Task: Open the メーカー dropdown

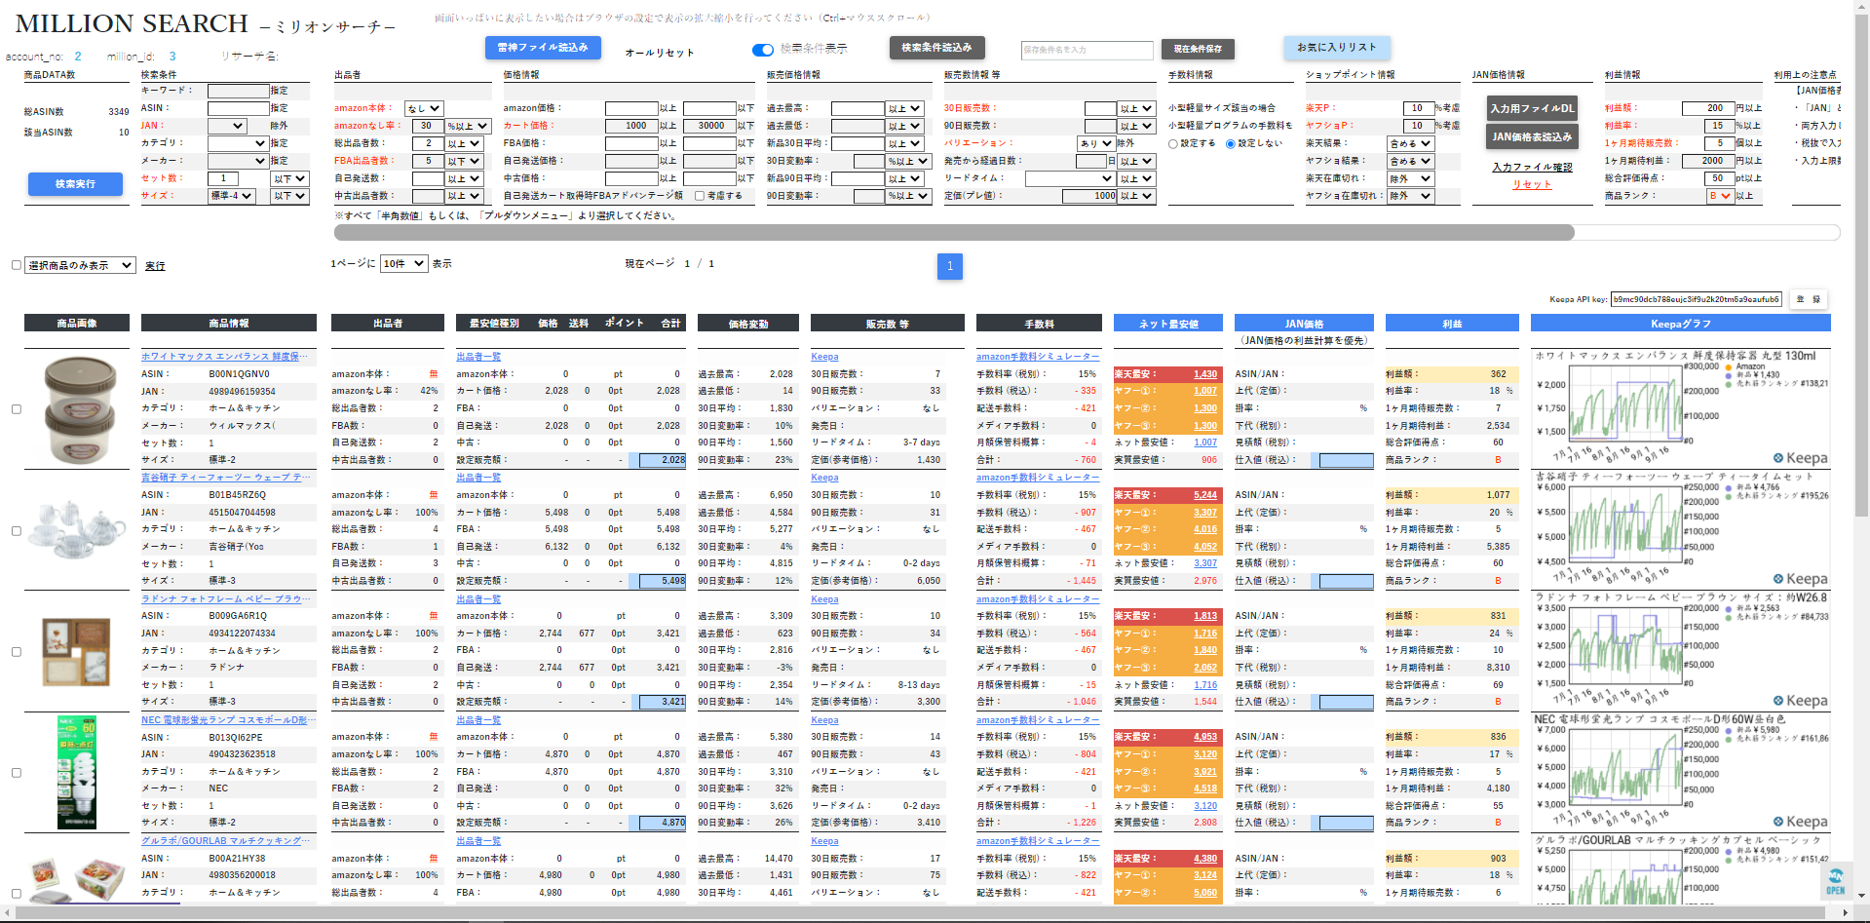Action: click(238, 161)
